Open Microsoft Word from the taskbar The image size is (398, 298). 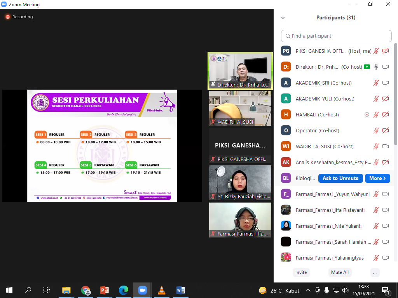[x=180, y=290]
